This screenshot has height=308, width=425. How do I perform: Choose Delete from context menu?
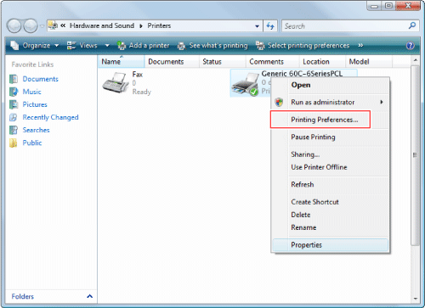330,215
